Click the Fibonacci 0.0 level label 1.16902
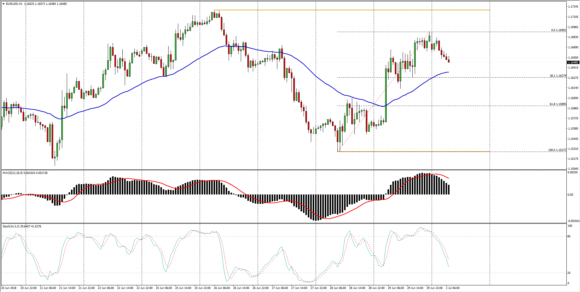Viewport: 580px width, 292px height. click(x=558, y=30)
